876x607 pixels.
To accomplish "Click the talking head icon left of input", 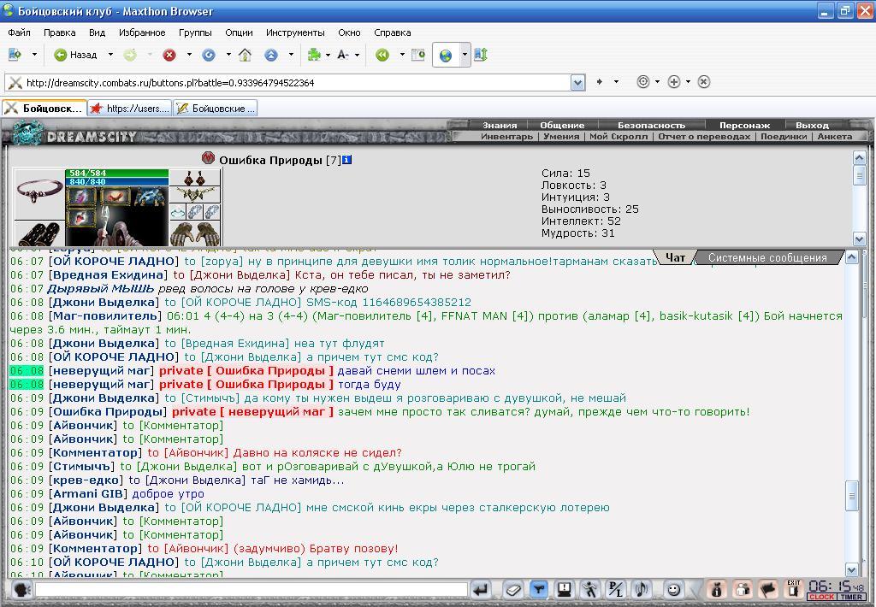I will pyautogui.click(x=21, y=590).
